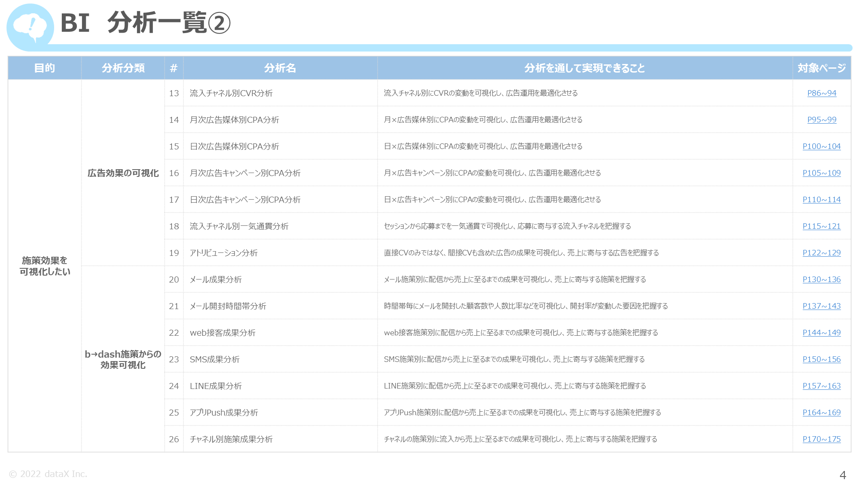Click the 目的 column header

pyautogui.click(x=45, y=68)
